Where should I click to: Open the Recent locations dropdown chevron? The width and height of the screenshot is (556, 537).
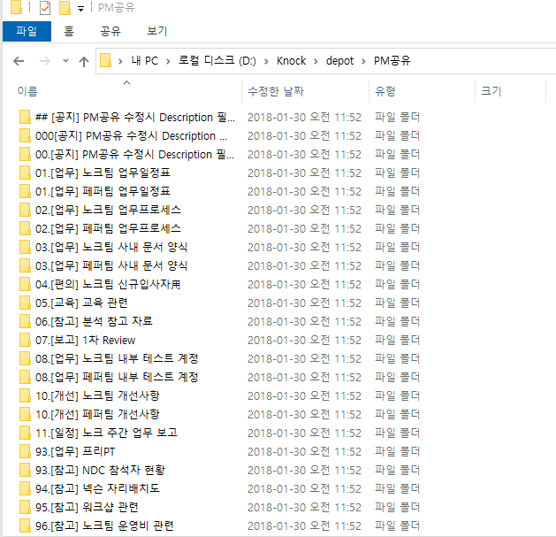point(65,61)
